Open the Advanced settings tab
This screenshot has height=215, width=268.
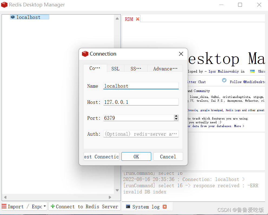click(165, 69)
